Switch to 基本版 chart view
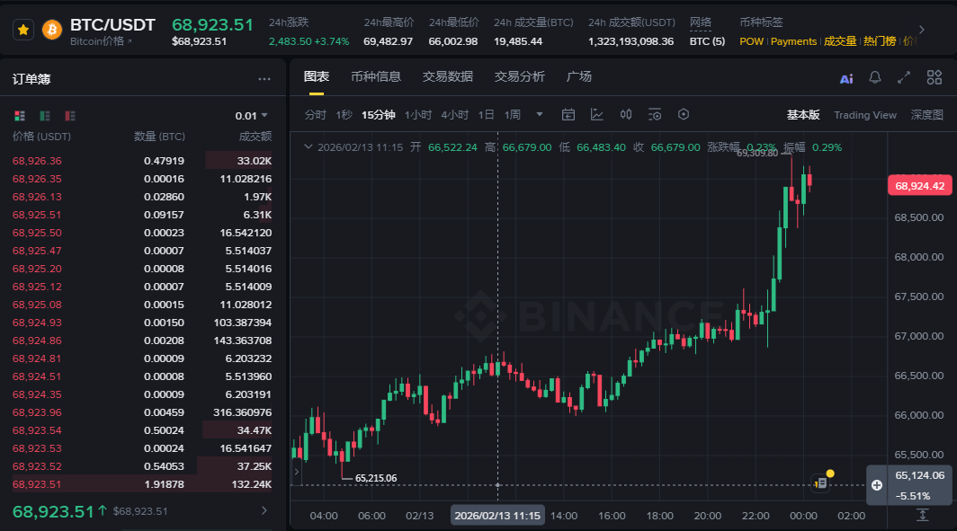Image resolution: width=957 pixels, height=531 pixels. click(802, 115)
